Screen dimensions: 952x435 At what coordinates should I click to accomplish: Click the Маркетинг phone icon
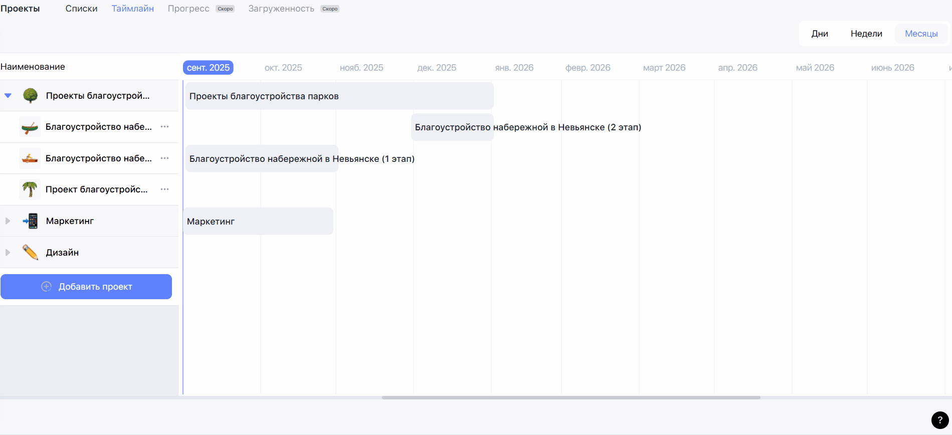click(x=30, y=221)
